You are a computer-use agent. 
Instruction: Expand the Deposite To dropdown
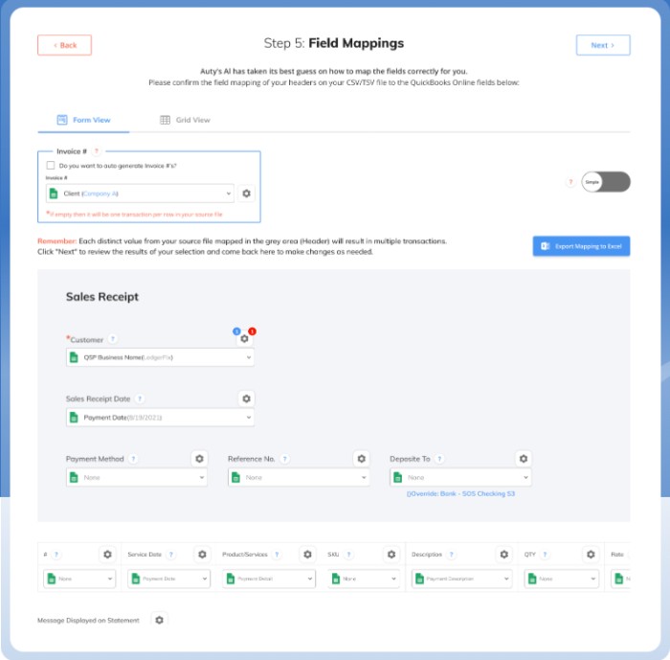click(460, 477)
